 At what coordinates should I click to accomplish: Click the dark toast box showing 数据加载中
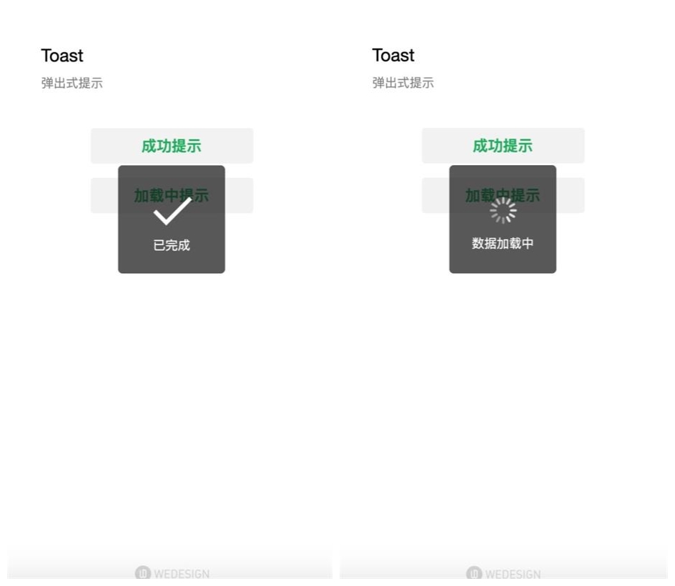tap(503, 219)
